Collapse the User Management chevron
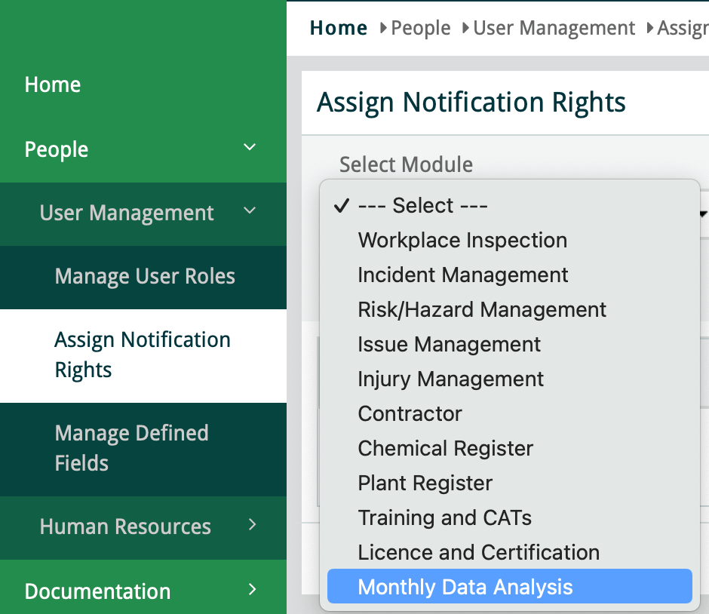The image size is (709, 614). [x=250, y=212]
